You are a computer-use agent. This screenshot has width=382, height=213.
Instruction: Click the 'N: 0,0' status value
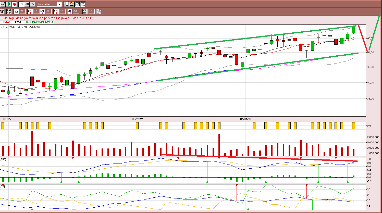pyautogui.click(x=40, y=18)
